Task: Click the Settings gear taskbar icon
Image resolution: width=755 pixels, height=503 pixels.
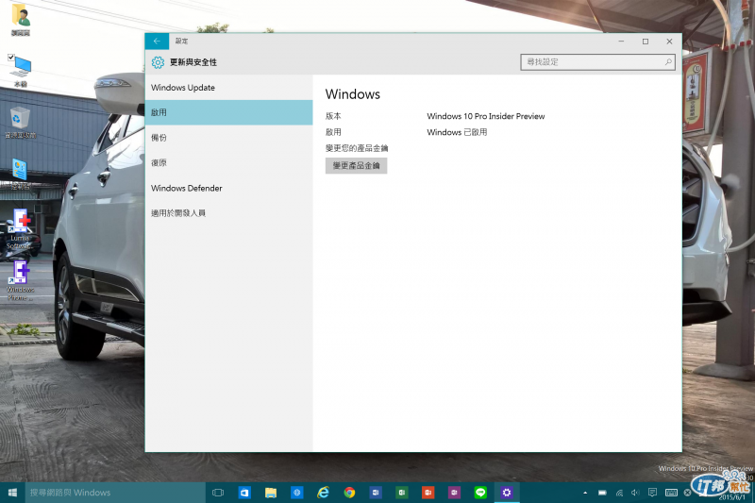Action: click(507, 493)
